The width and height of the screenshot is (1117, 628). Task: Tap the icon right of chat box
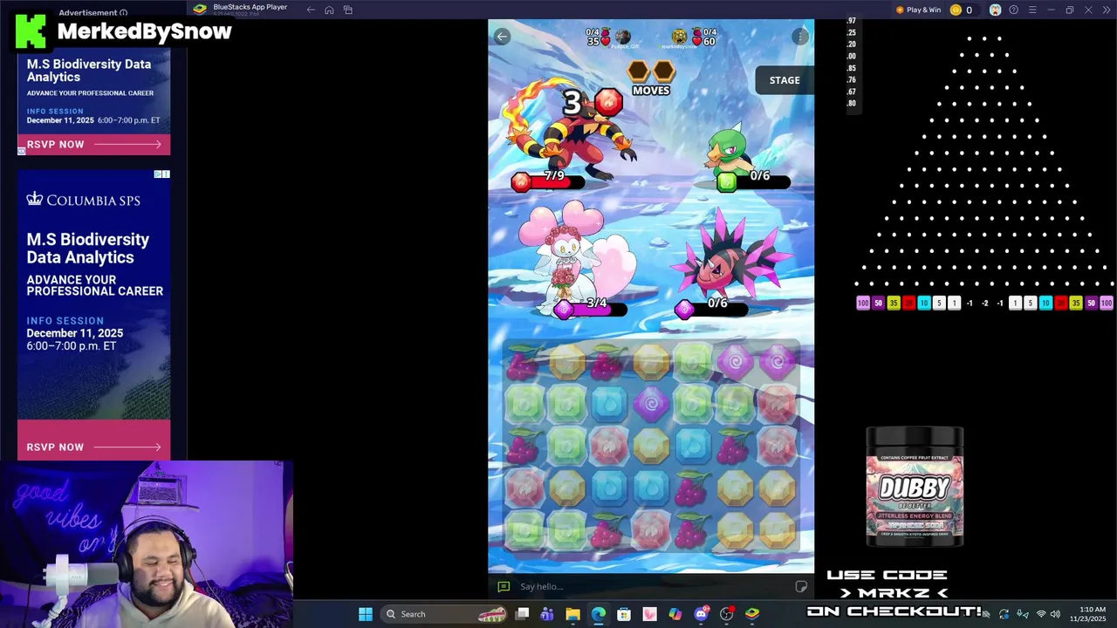[x=801, y=586]
